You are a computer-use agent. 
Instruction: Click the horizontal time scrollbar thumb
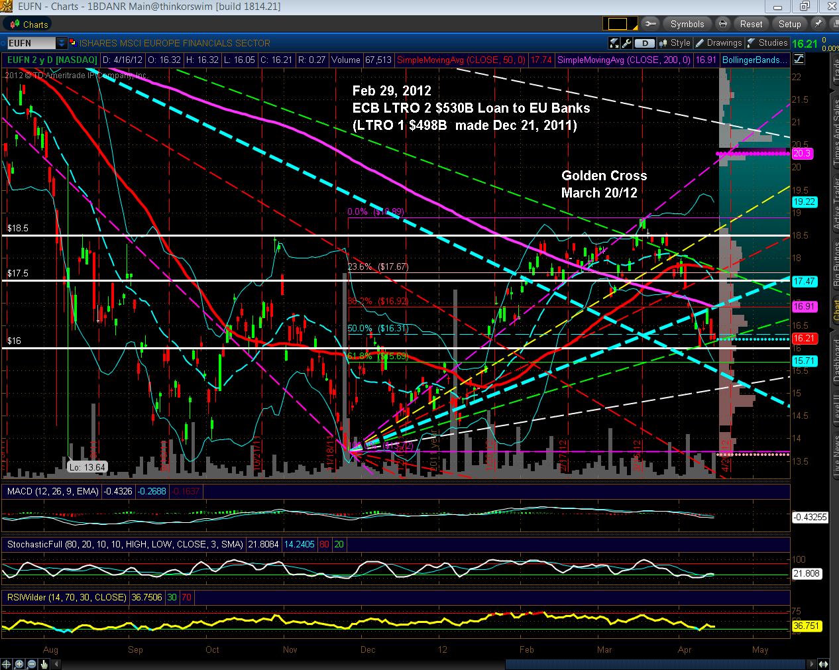654,663
